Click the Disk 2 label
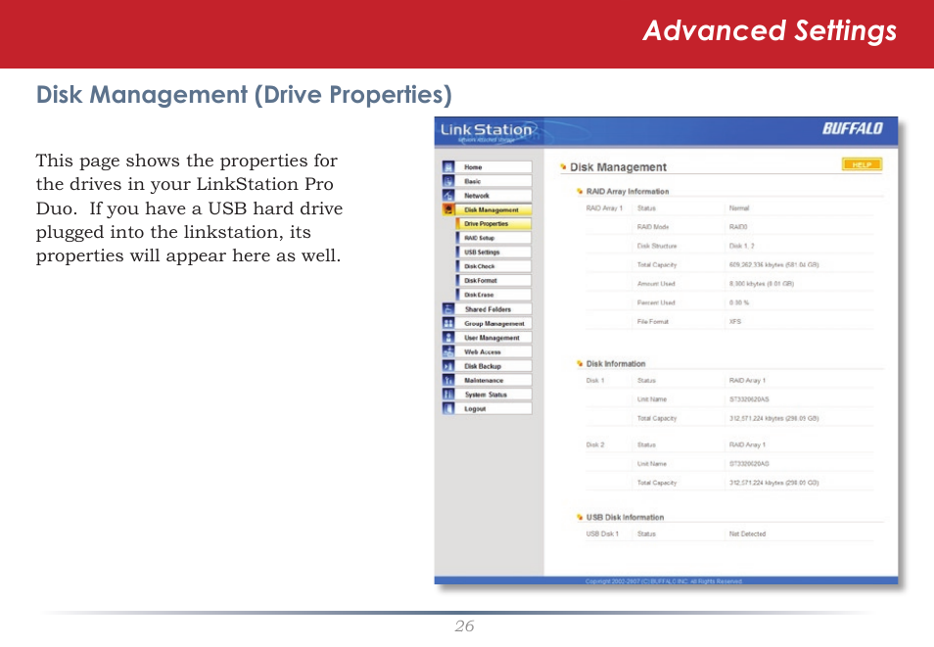Screen dimensions: 934x647 595,444
